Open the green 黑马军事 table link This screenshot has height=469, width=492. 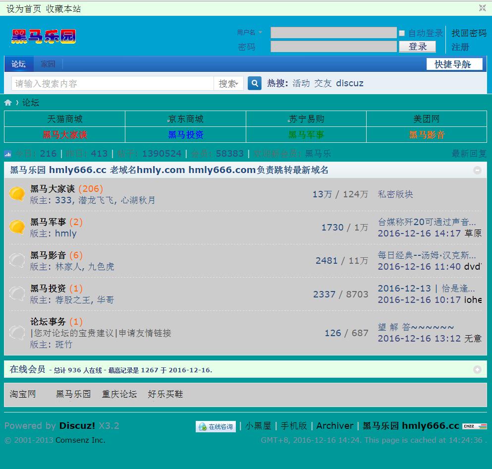click(306, 135)
